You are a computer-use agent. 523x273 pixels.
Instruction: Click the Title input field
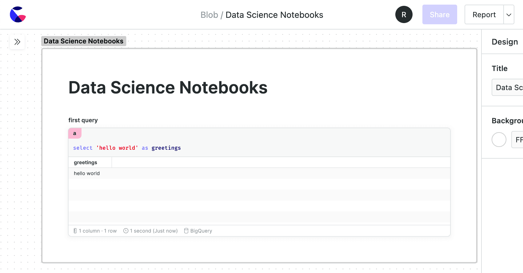point(508,88)
